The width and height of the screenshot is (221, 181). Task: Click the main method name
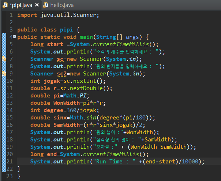[x=86, y=37]
